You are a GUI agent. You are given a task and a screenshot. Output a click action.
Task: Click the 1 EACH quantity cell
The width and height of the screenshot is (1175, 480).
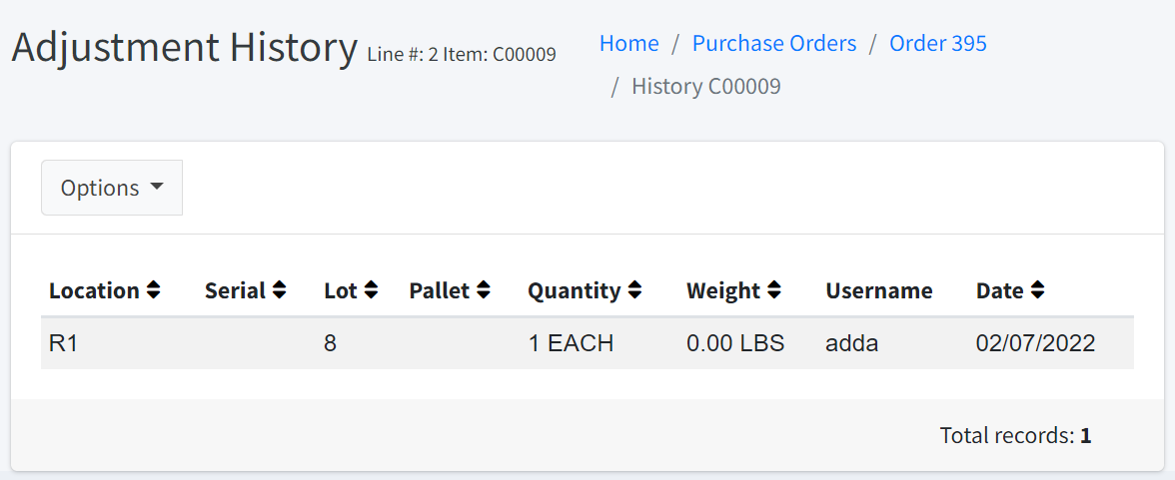[x=571, y=344]
